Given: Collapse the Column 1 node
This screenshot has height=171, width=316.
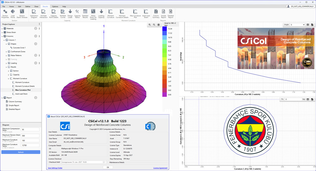Looking at the screenshot, I should click(4, 40).
